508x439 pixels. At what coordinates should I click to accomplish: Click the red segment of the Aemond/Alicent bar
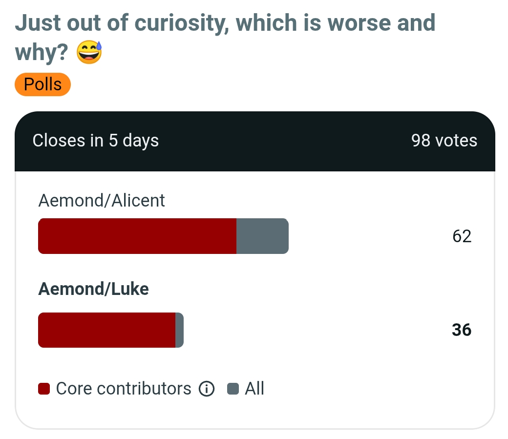pos(137,236)
